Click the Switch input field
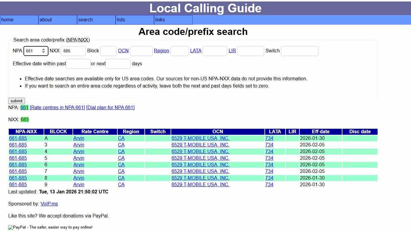 299,51
